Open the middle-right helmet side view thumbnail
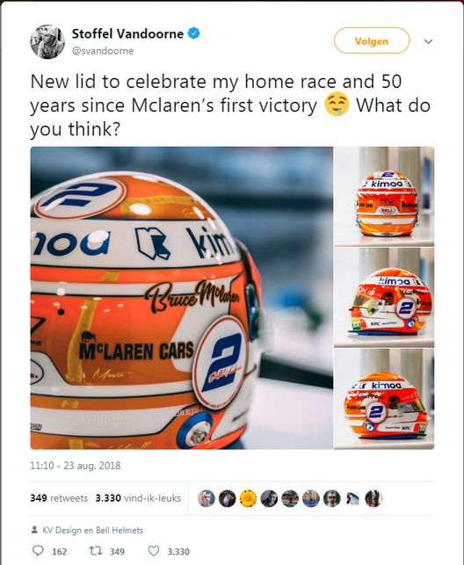This screenshot has width=464, height=565. point(384,298)
